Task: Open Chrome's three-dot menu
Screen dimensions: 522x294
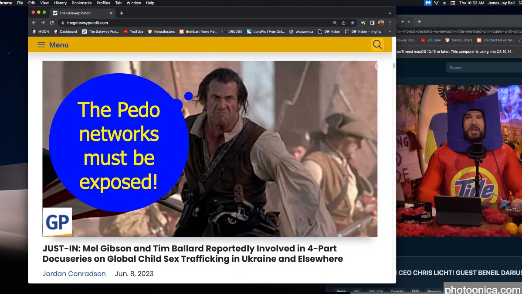Action: pos(390,23)
